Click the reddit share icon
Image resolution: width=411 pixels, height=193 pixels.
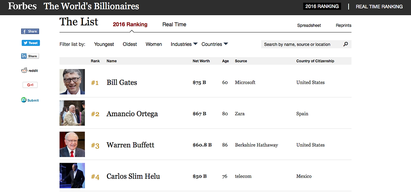pos(30,71)
